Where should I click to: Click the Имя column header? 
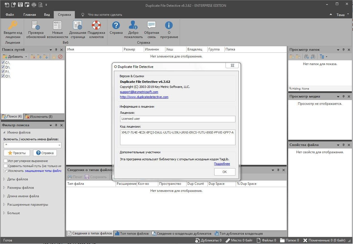pyautogui.click(x=94, y=49)
